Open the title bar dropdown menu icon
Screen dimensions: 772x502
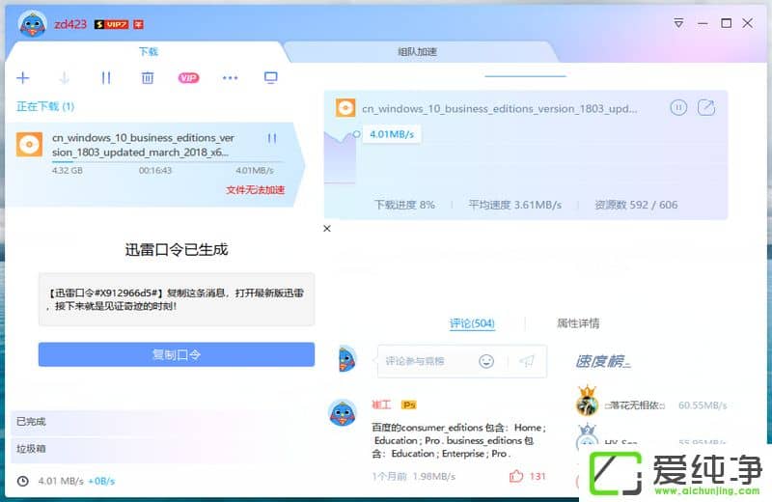(x=678, y=23)
